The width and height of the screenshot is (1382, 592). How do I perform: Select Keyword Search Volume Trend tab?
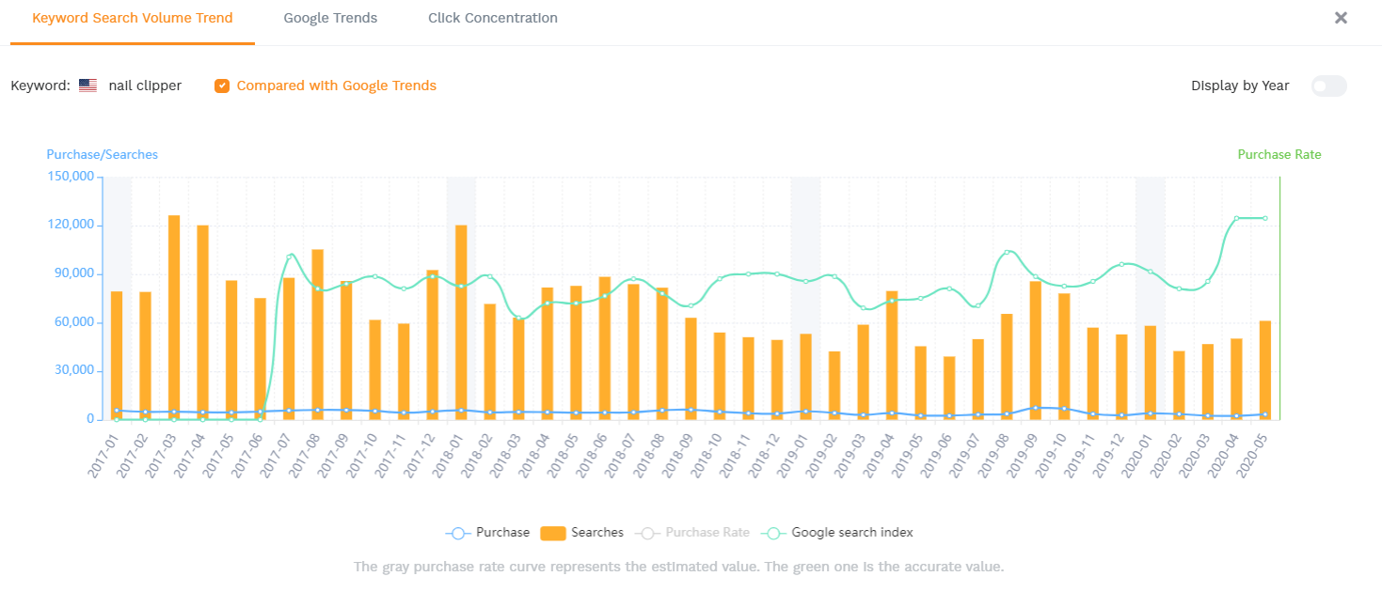coord(133,18)
